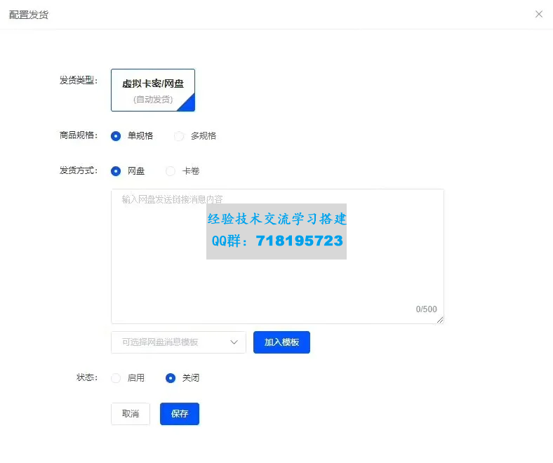This screenshot has width=553, height=463.
Task: Click the 配置发货 dialog title
Action: click(x=29, y=15)
